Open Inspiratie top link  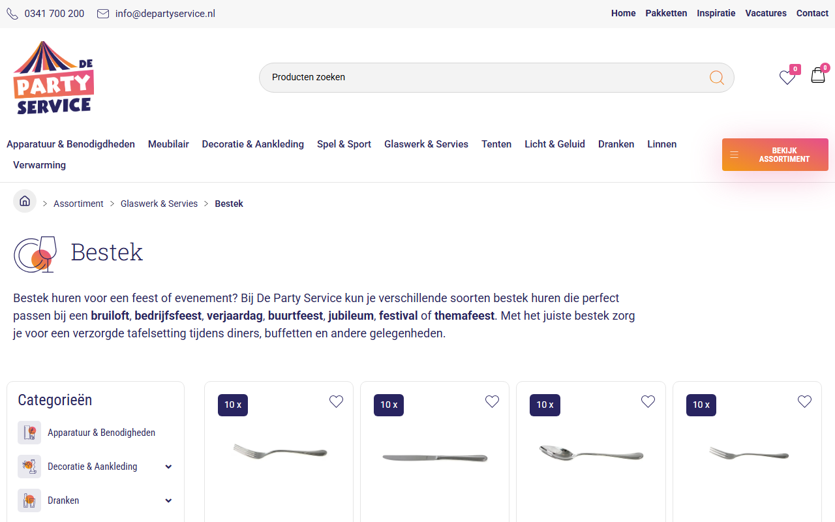point(716,13)
